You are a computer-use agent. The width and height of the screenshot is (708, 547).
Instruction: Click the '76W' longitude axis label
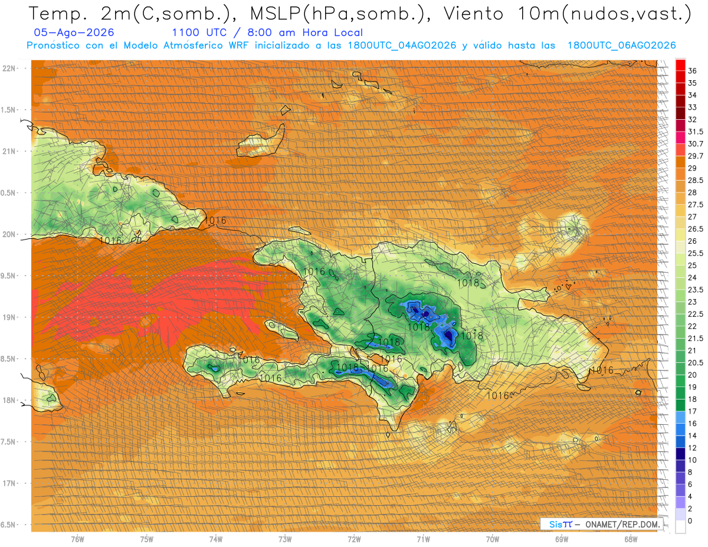(77, 539)
